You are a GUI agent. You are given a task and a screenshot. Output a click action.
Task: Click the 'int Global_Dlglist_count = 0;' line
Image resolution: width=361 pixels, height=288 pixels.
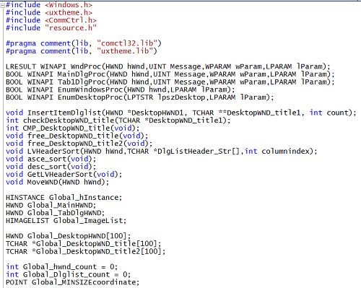click(69, 274)
